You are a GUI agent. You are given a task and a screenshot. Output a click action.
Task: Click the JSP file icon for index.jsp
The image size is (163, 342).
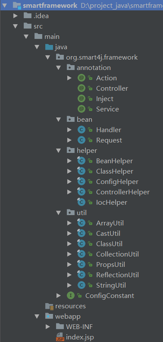[x=60, y=337]
